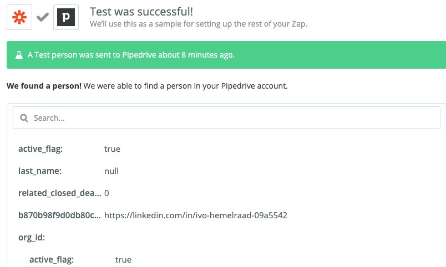Click the nested true value under org_id

pos(124,260)
